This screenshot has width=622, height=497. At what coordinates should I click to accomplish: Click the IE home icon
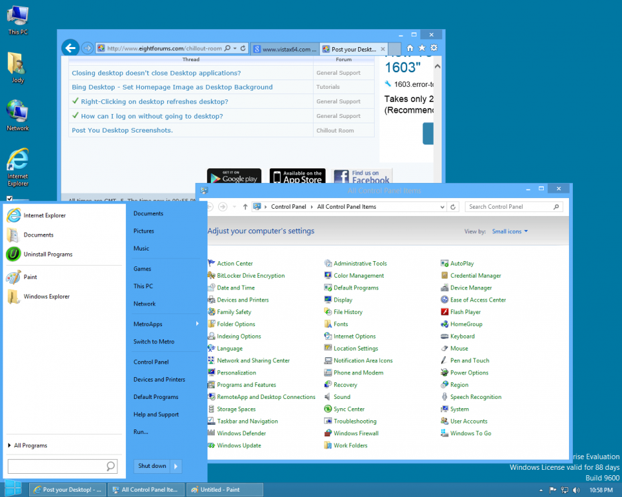(x=410, y=48)
